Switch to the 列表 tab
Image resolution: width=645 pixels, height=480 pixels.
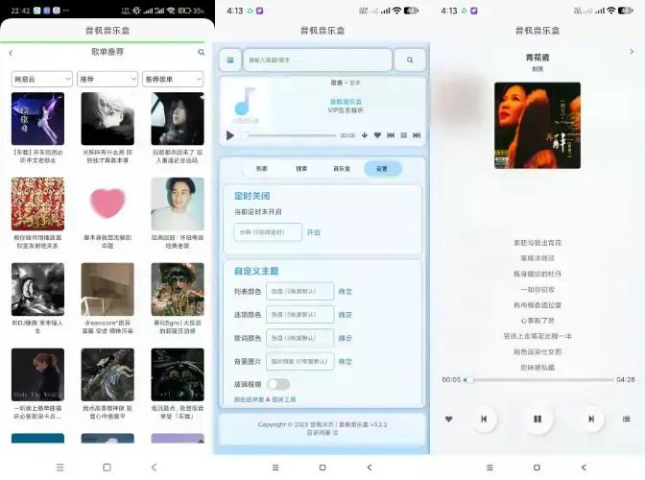click(261, 168)
